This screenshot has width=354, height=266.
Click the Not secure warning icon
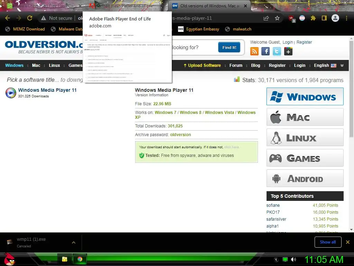pyautogui.click(x=44, y=18)
